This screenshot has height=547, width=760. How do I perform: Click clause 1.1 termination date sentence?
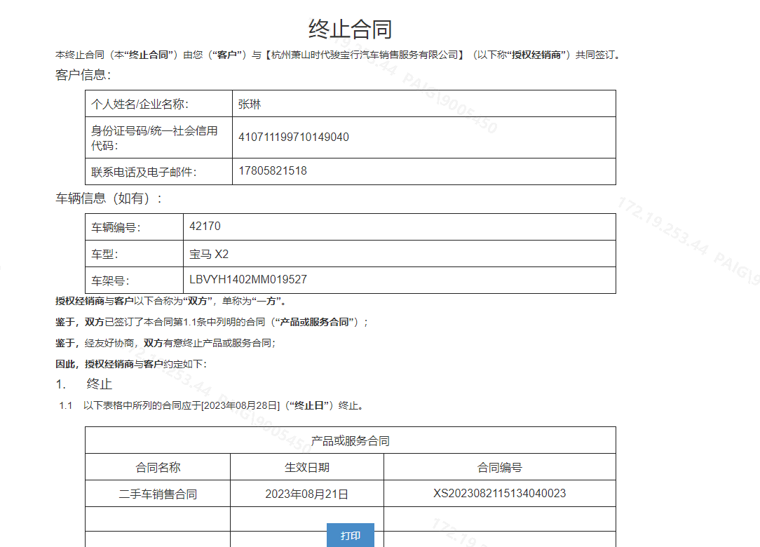[x=211, y=405]
